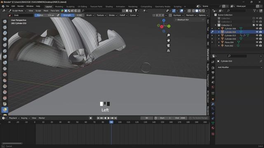Open the Keying popover in timeline
The height and width of the screenshot is (148, 264).
[x=25, y=118]
